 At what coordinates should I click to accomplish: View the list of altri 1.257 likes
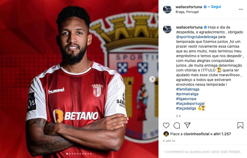pyautogui.click(x=222, y=134)
